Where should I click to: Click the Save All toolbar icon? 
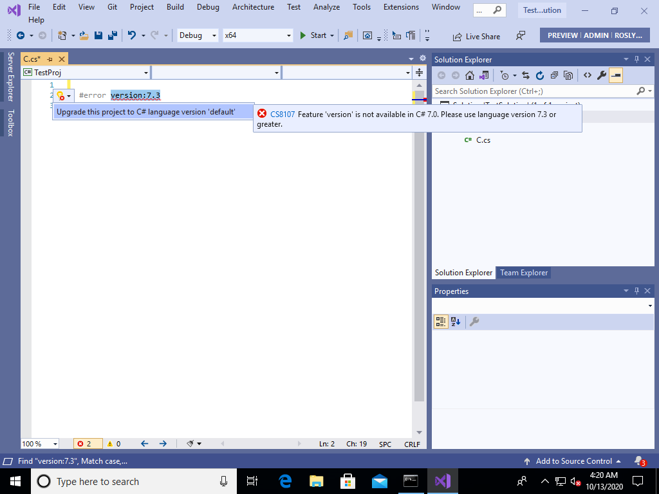[x=112, y=36]
